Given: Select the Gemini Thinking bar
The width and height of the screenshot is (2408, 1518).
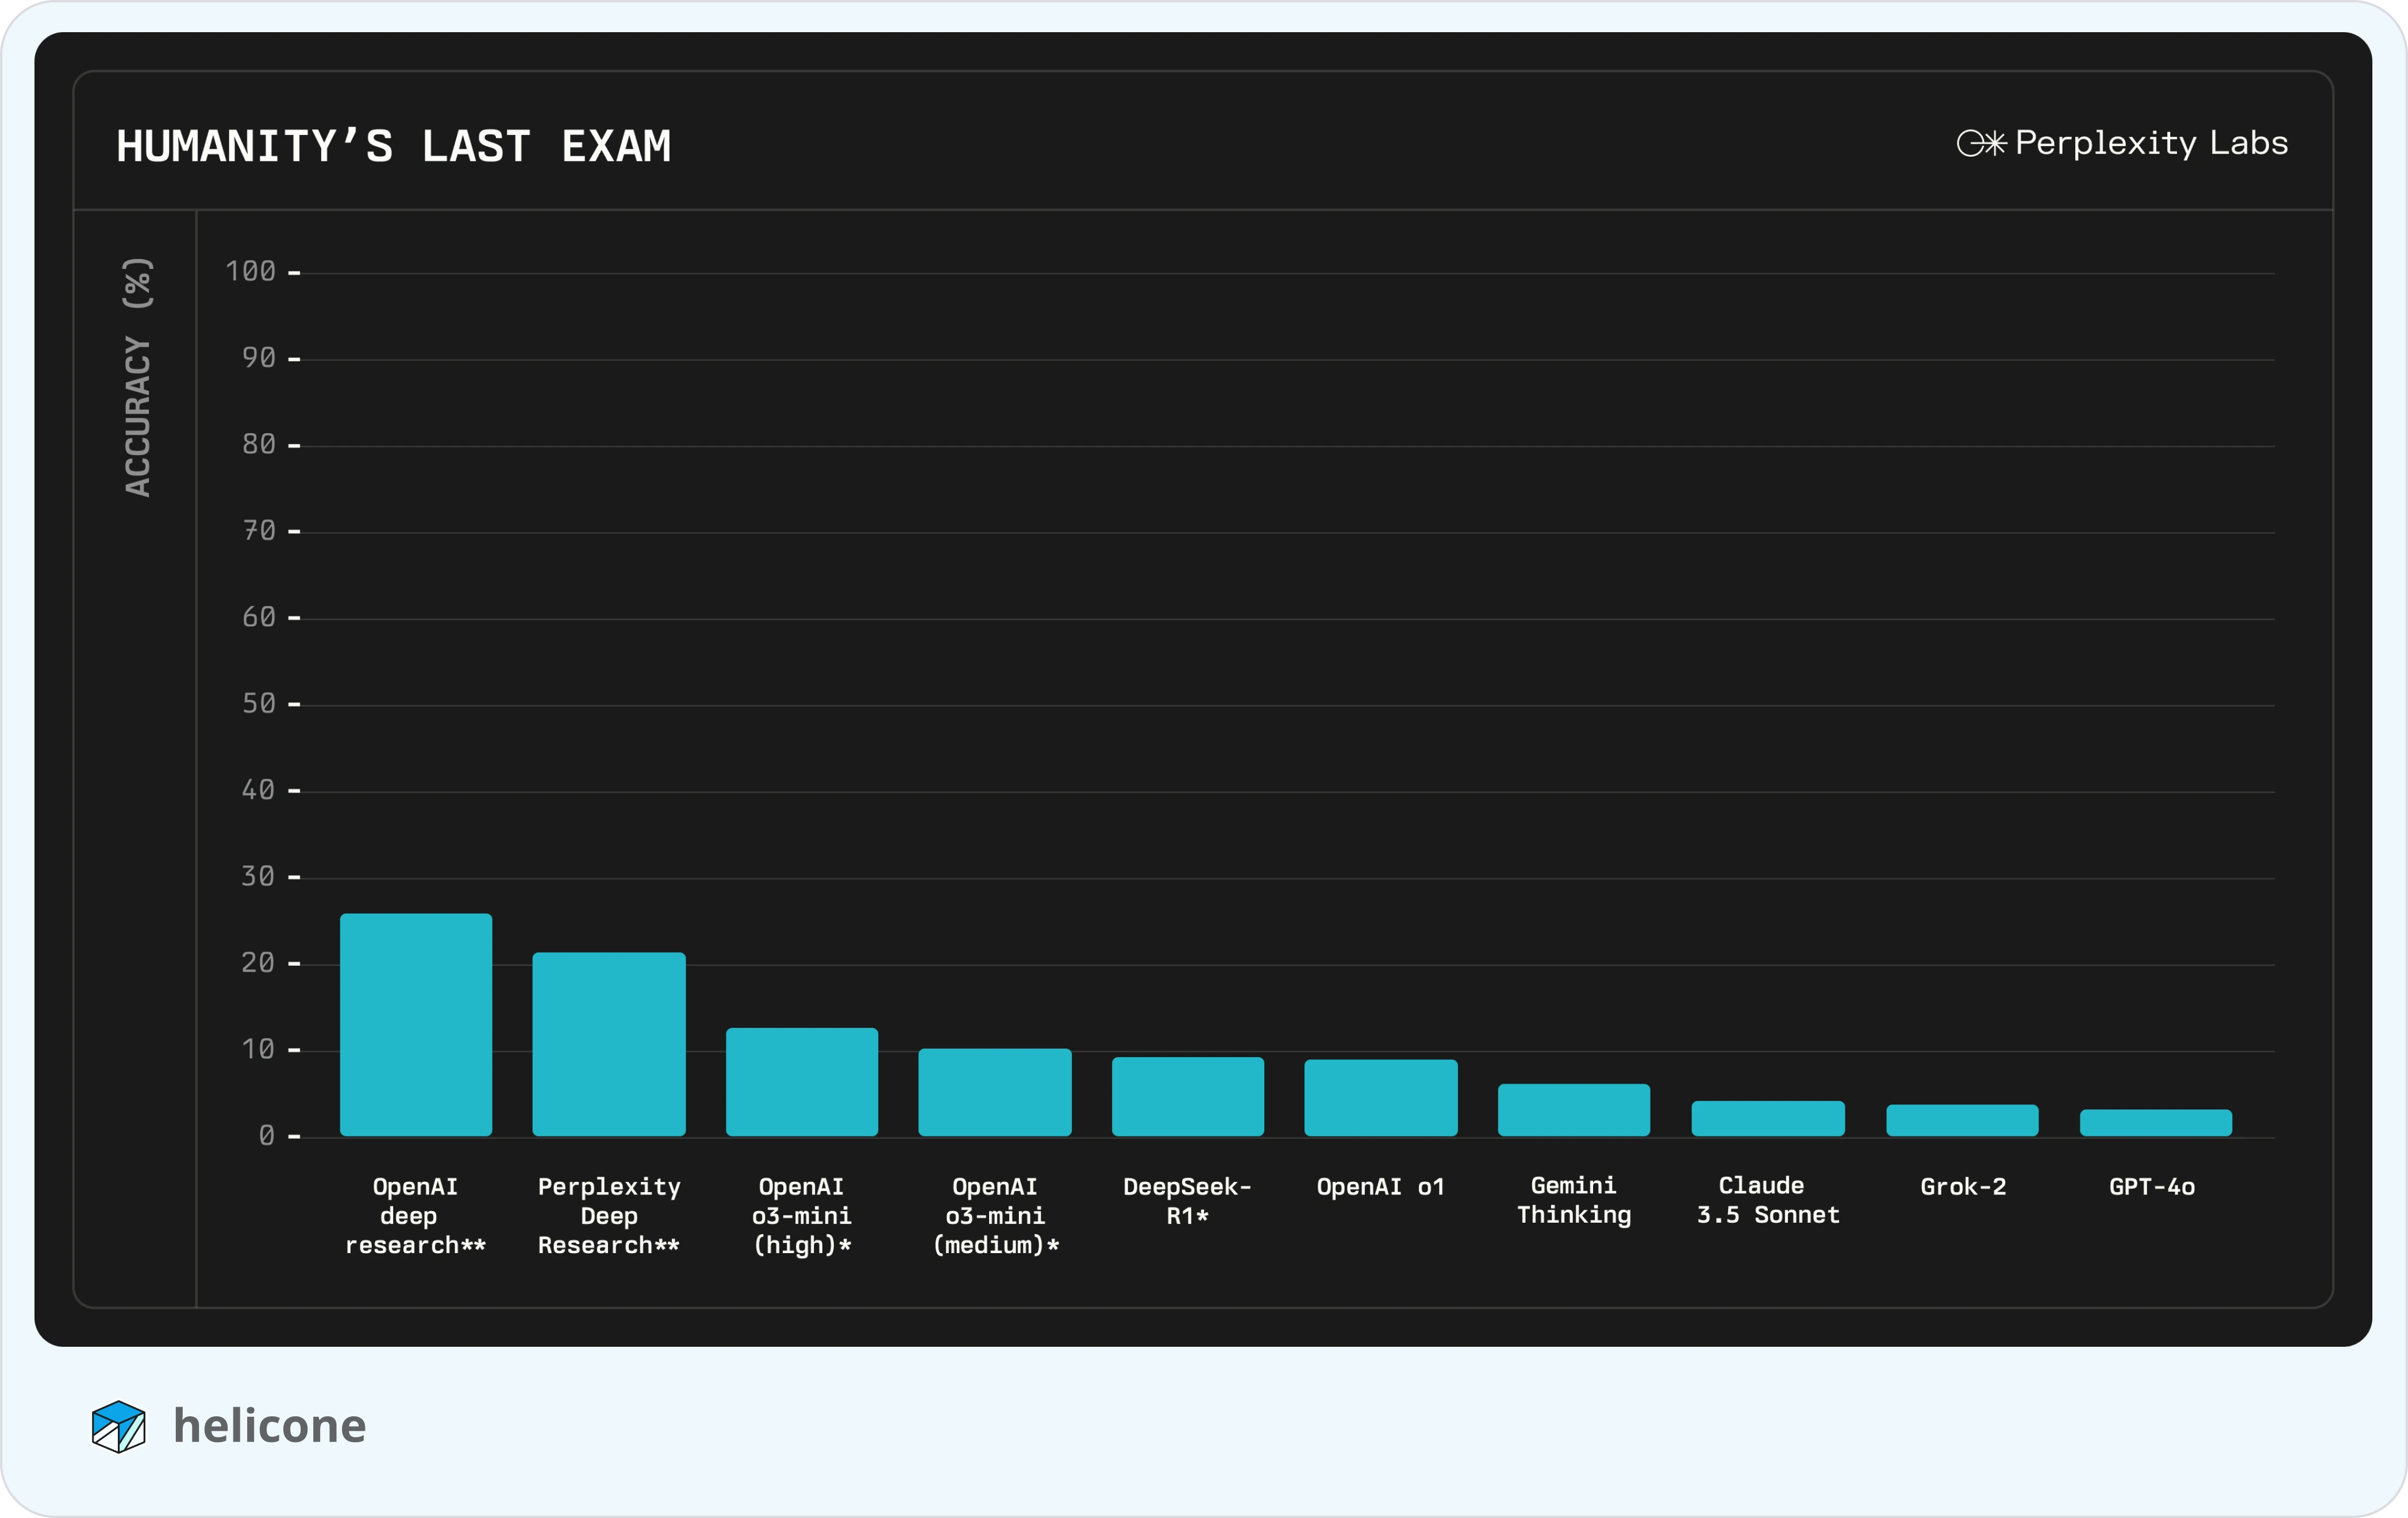Looking at the screenshot, I should coord(1574,1109).
